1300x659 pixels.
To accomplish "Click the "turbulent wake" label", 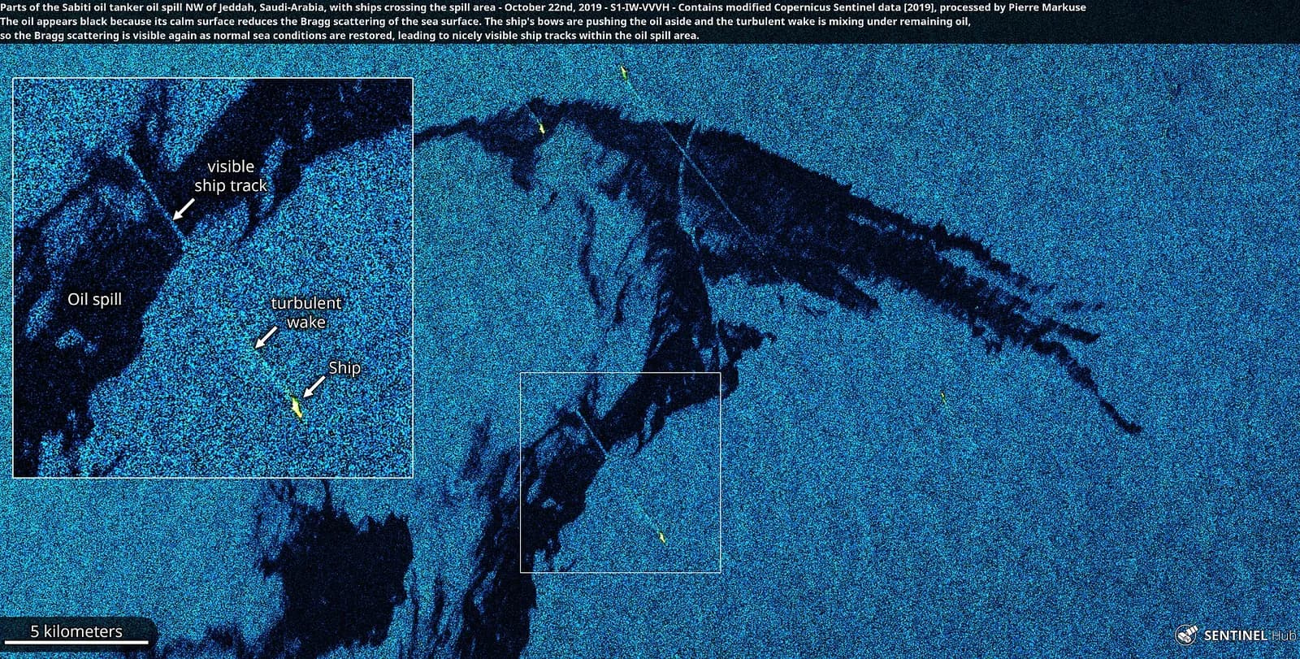I will (305, 313).
